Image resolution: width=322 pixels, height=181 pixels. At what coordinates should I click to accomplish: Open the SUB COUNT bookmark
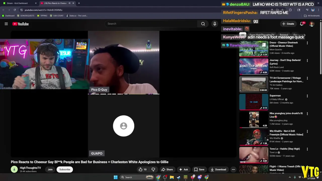click(57, 16)
